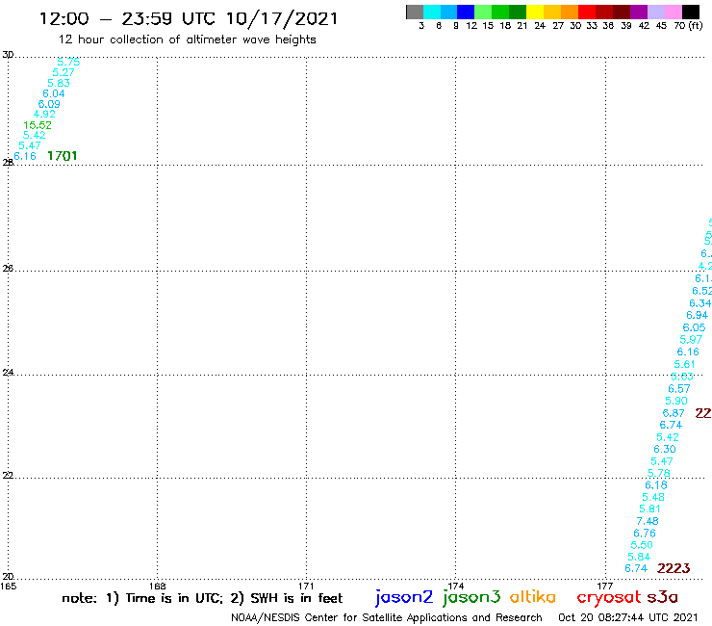Click the 177 longitude axis label
Viewport: 712px width, 626px height.
(605, 586)
